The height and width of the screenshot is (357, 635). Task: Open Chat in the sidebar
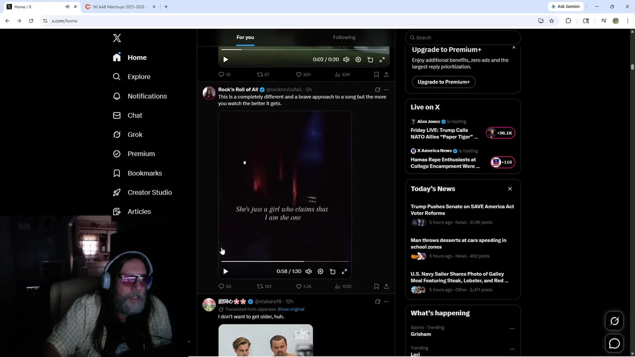(127, 115)
